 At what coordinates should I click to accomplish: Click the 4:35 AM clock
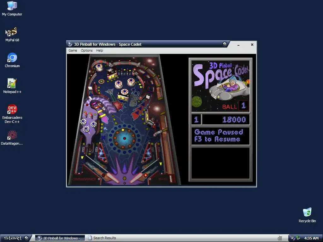(x=311, y=238)
